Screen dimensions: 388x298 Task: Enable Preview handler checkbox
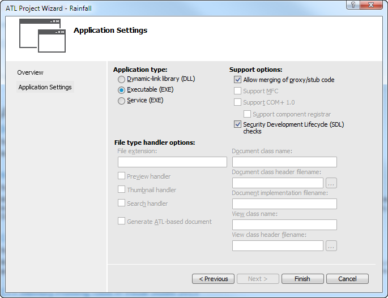[x=121, y=176]
